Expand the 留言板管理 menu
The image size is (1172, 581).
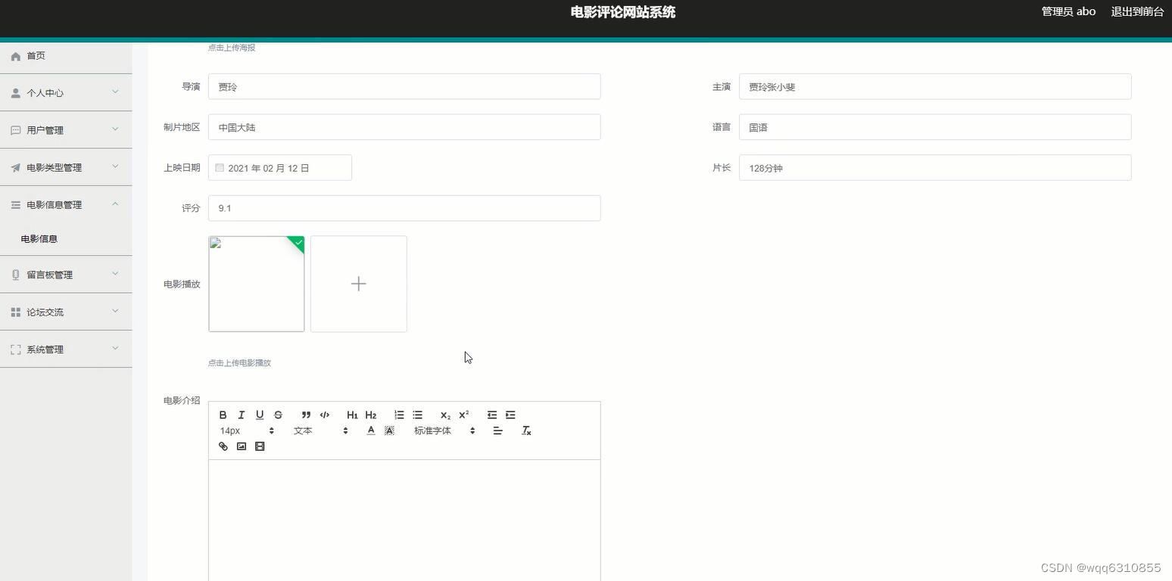click(66, 275)
